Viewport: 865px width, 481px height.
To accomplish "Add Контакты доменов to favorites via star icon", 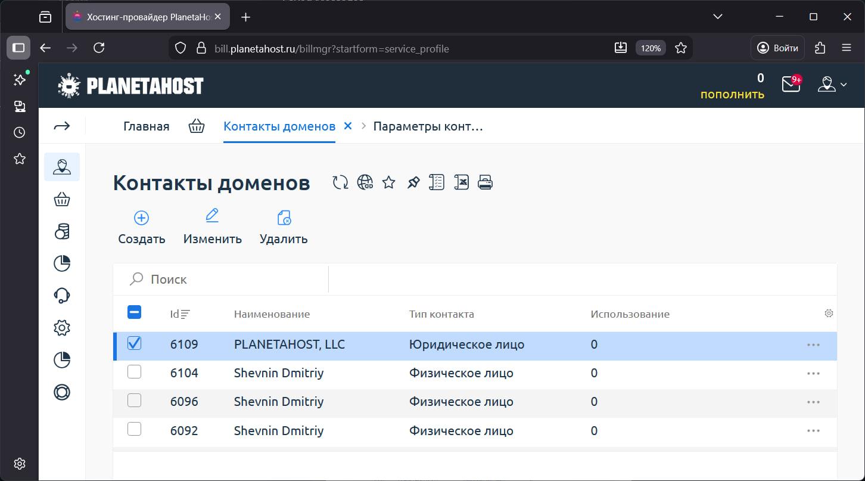I will (x=388, y=182).
